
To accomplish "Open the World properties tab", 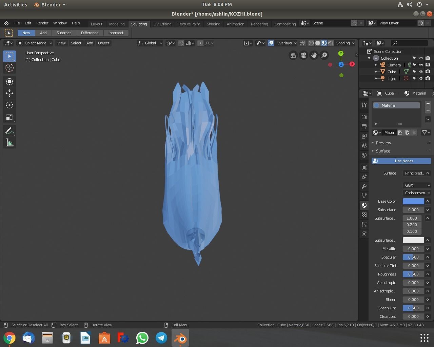I will [x=364, y=155].
